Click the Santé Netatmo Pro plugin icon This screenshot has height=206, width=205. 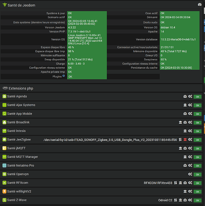[5, 166]
